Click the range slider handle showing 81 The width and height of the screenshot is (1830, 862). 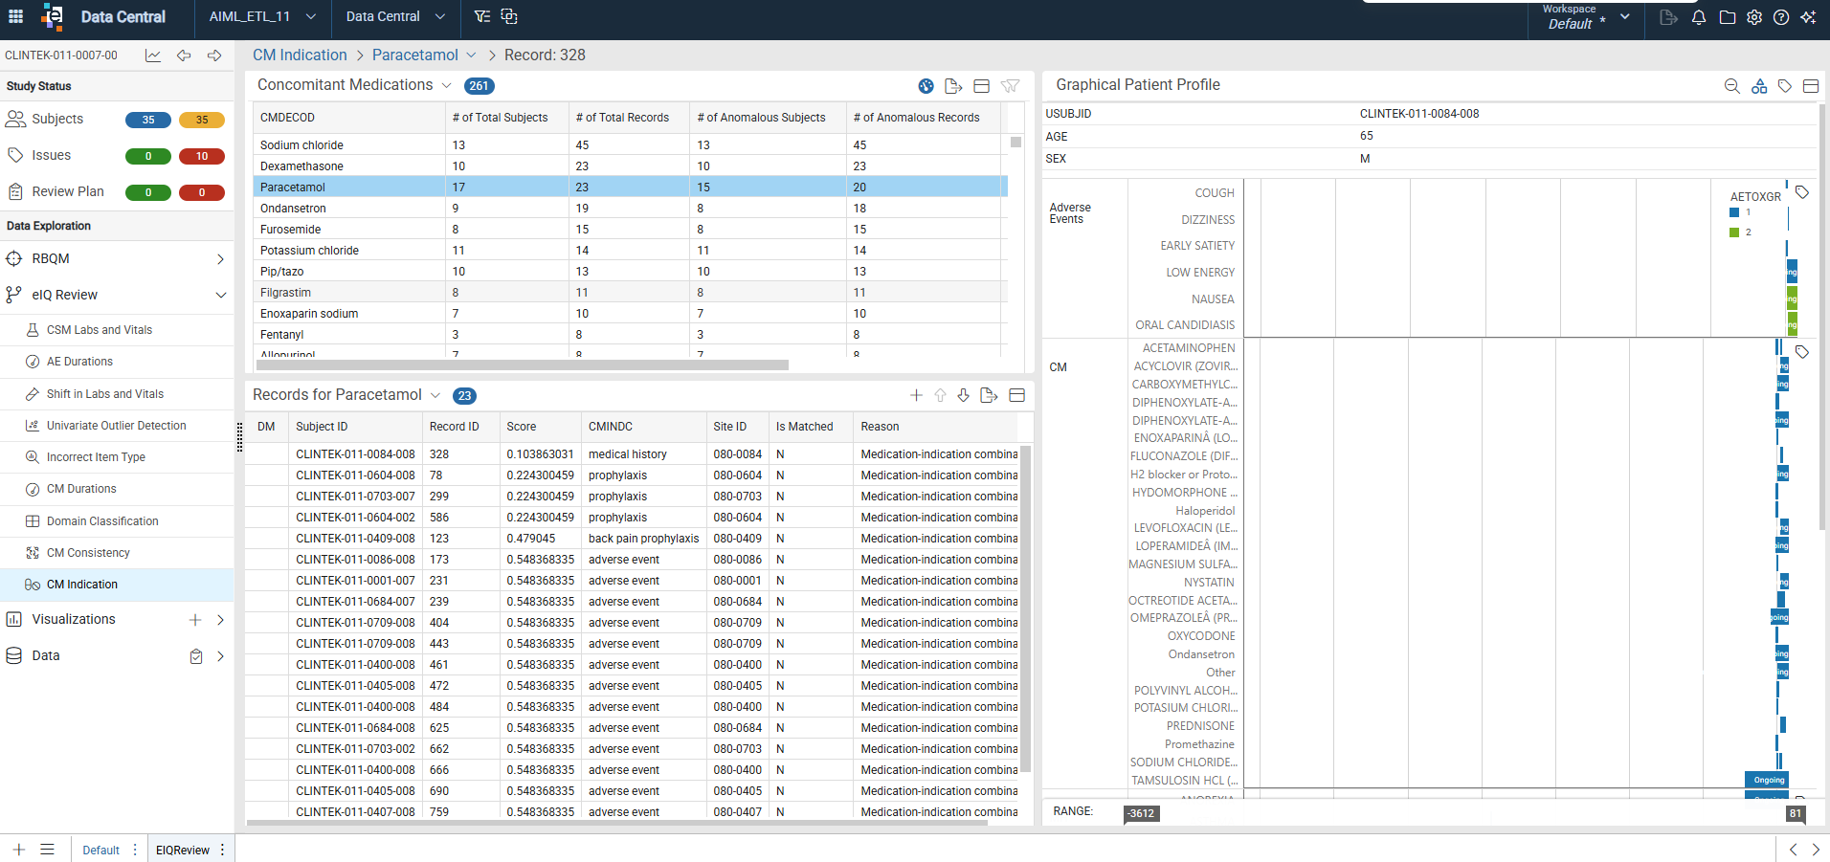(x=1796, y=813)
